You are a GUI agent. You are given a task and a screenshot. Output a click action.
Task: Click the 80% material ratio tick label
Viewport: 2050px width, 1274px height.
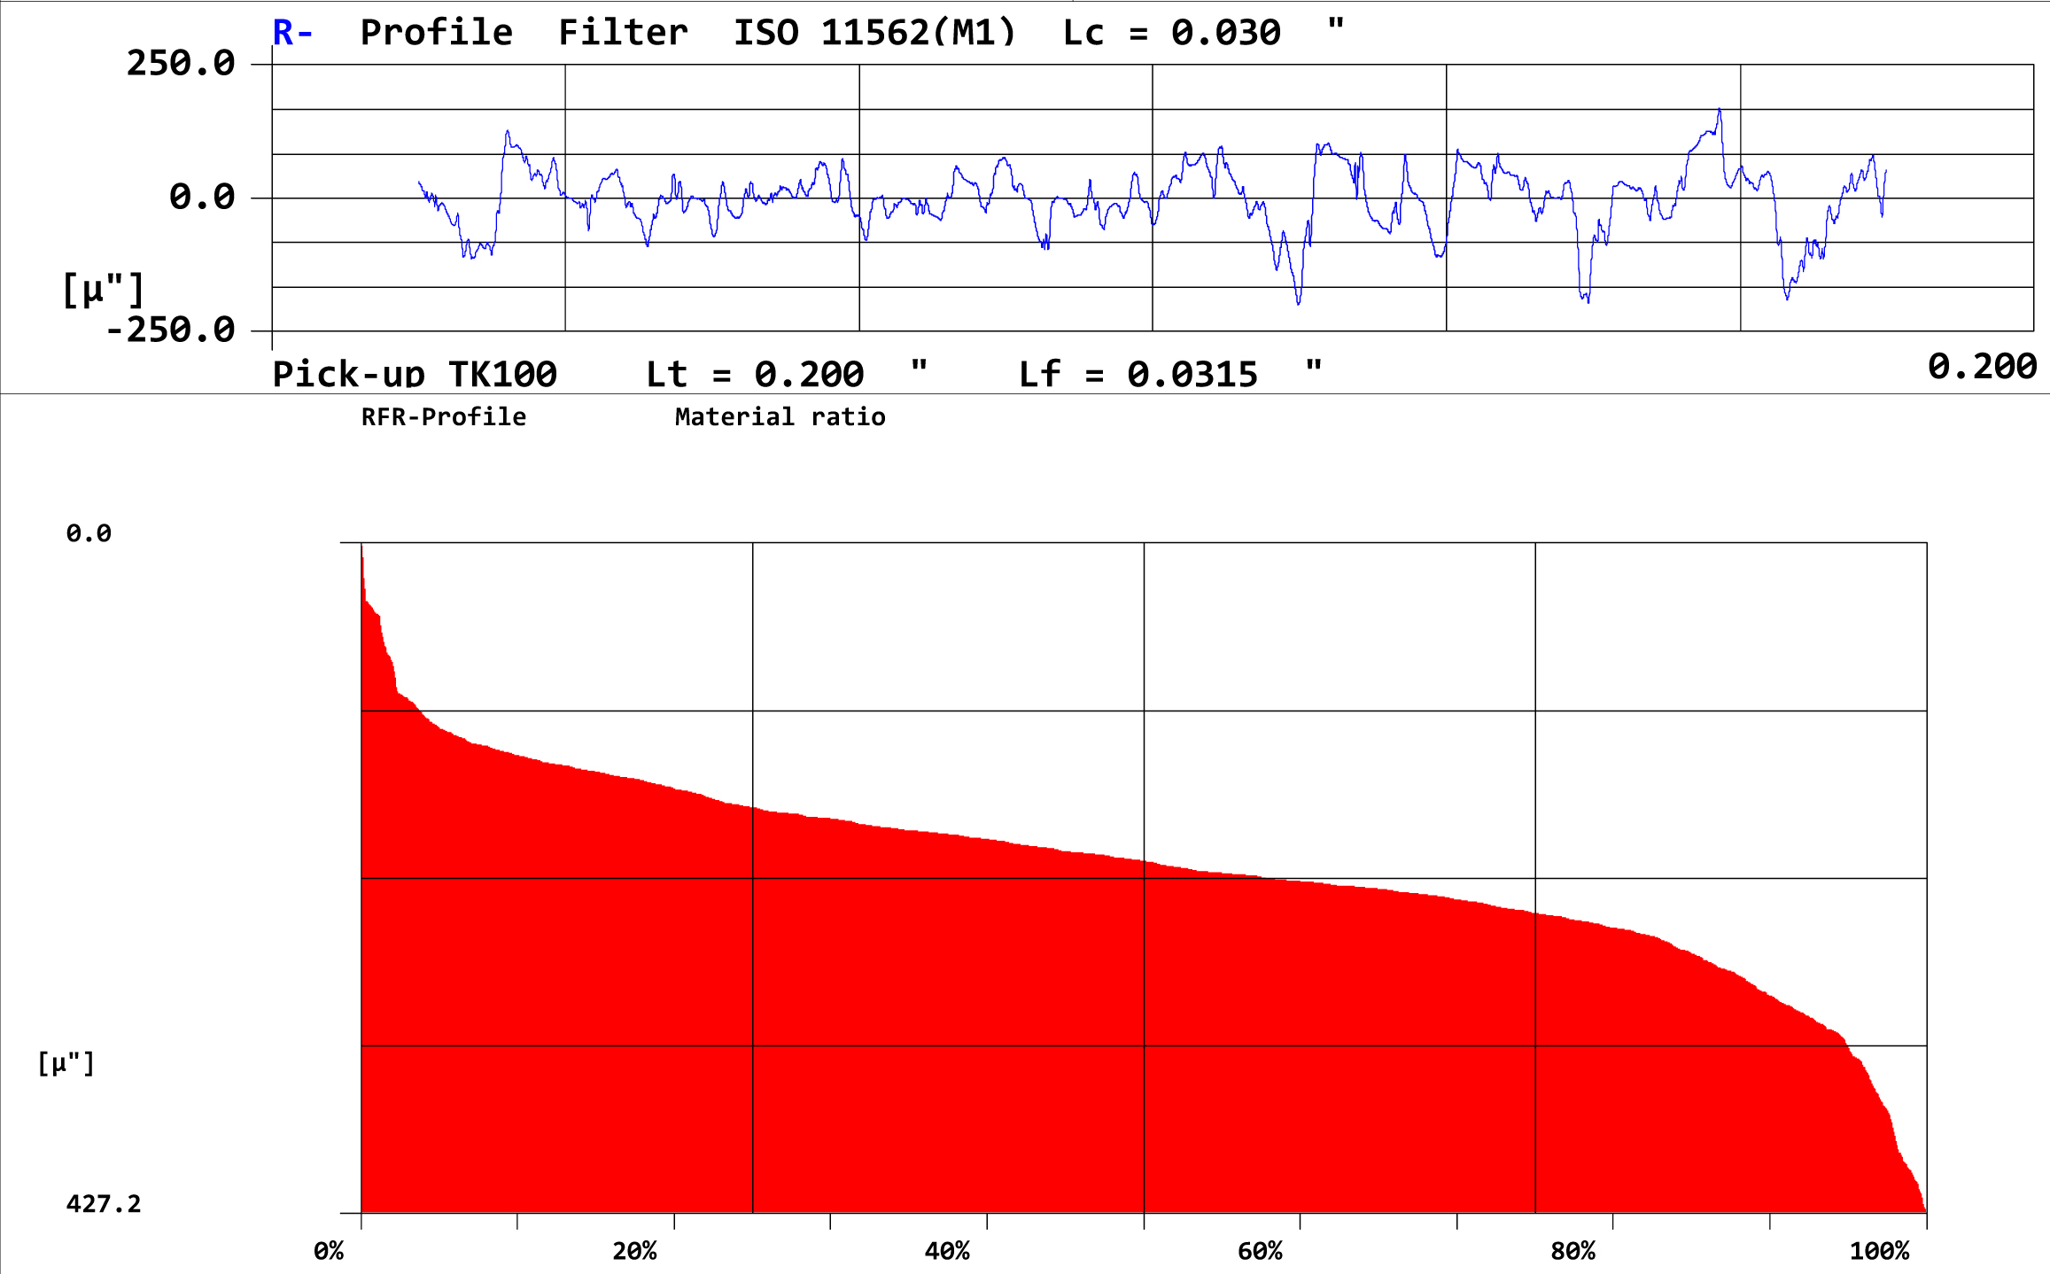point(1573,1252)
